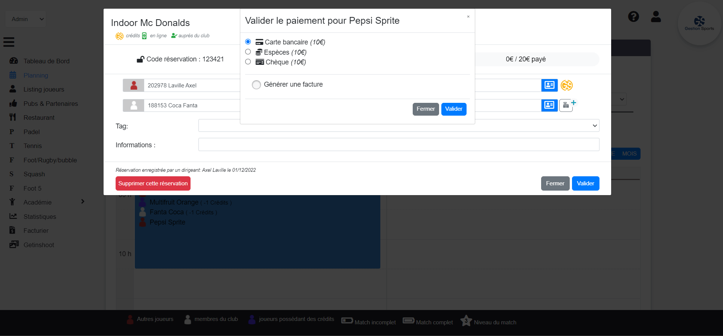Open Tableau de Bord
The image size is (723, 336).
[46, 61]
